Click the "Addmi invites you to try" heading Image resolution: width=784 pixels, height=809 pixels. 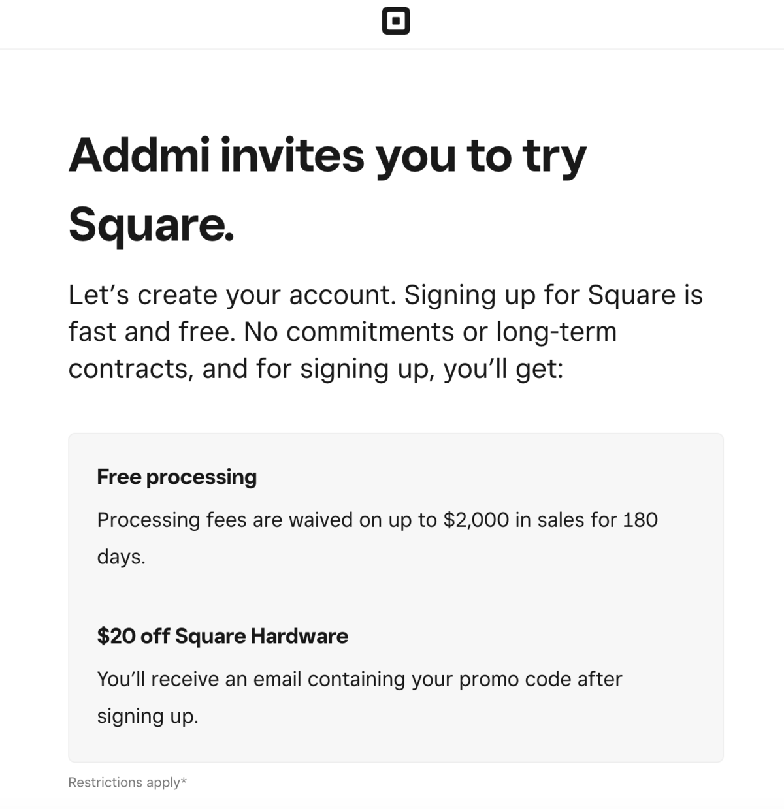[x=327, y=157]
